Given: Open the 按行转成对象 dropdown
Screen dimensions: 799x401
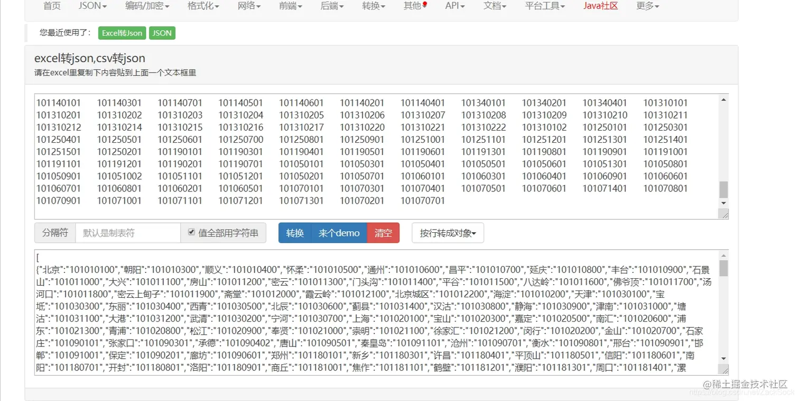Looking at the screenshot, I should 448,233.
